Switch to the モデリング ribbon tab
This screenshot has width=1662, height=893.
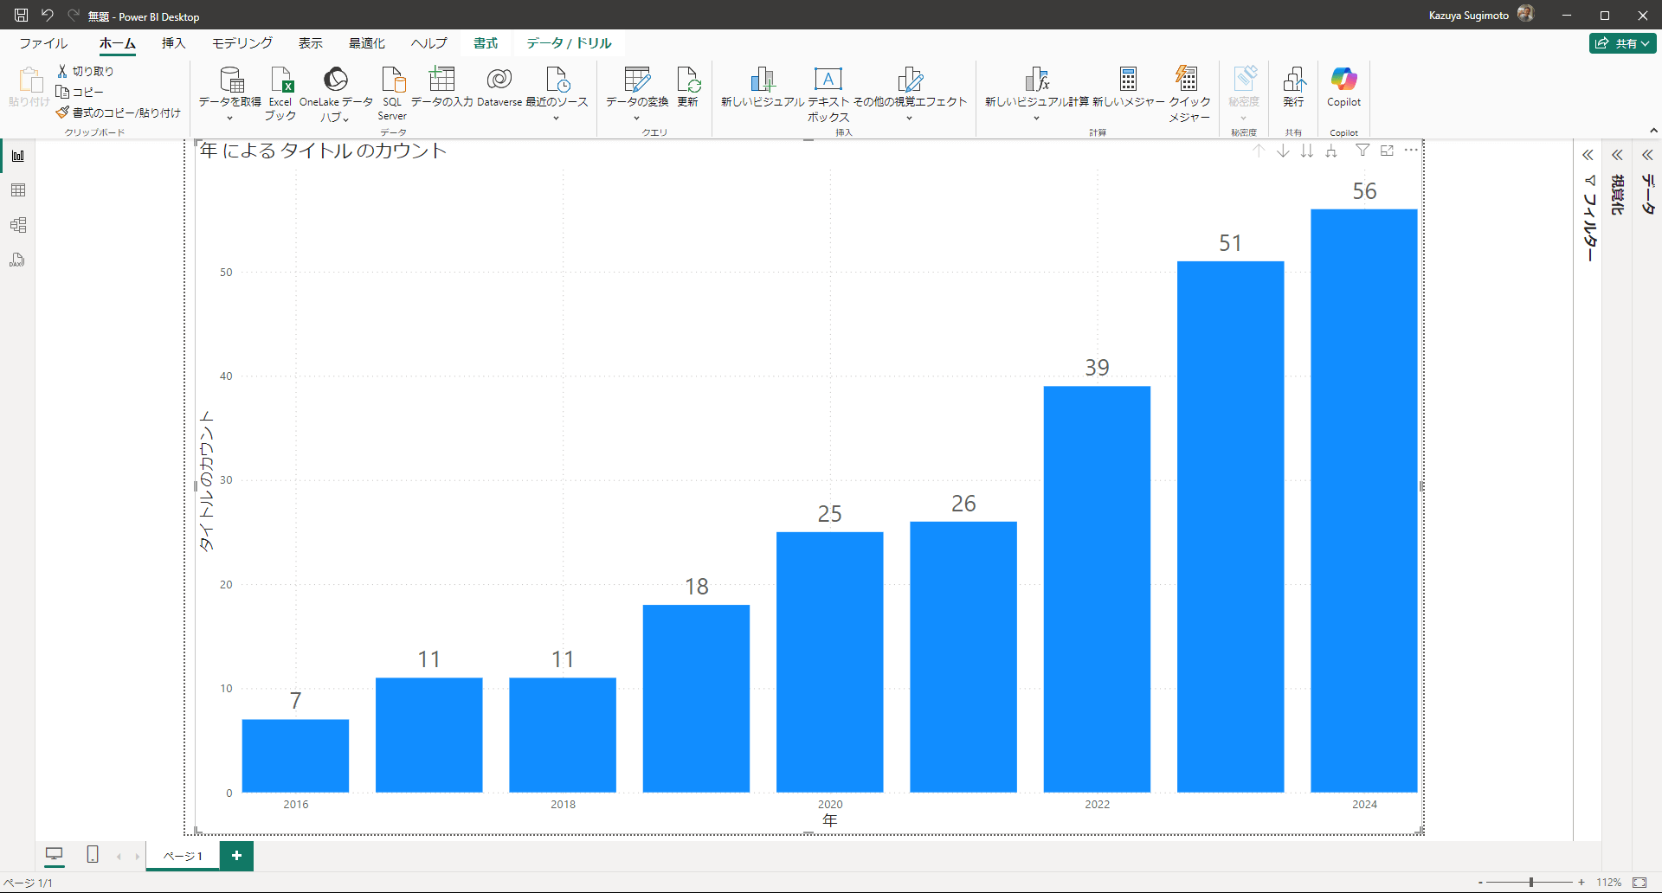[x=242, y=43]
